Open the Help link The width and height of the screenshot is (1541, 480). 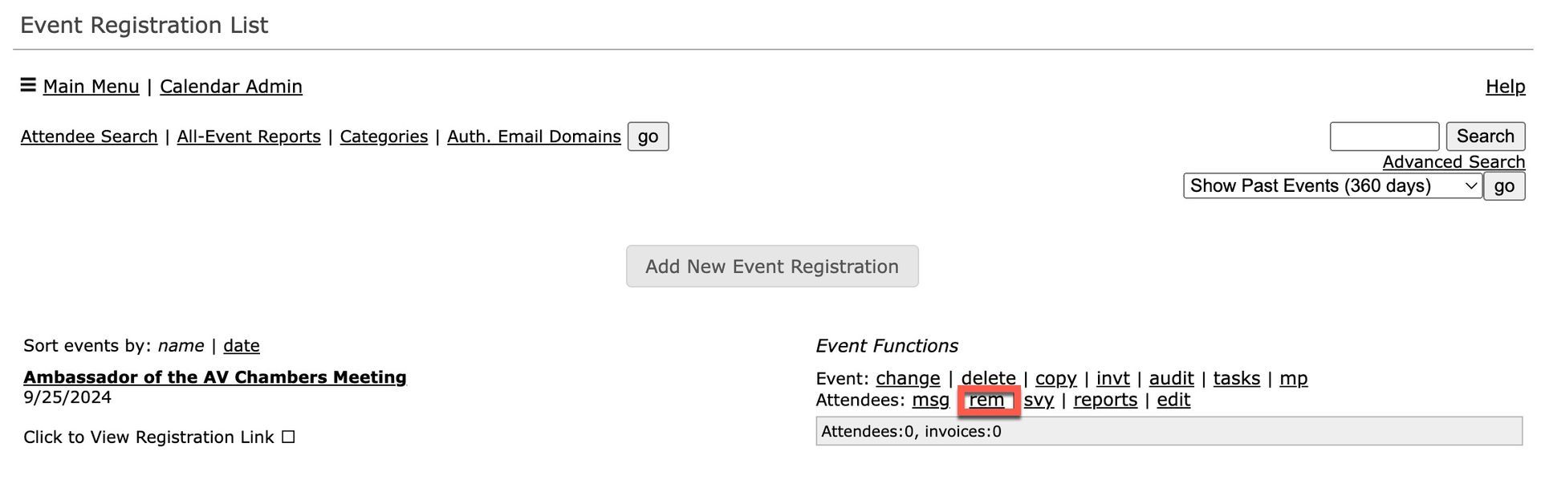pos(1505,86)
